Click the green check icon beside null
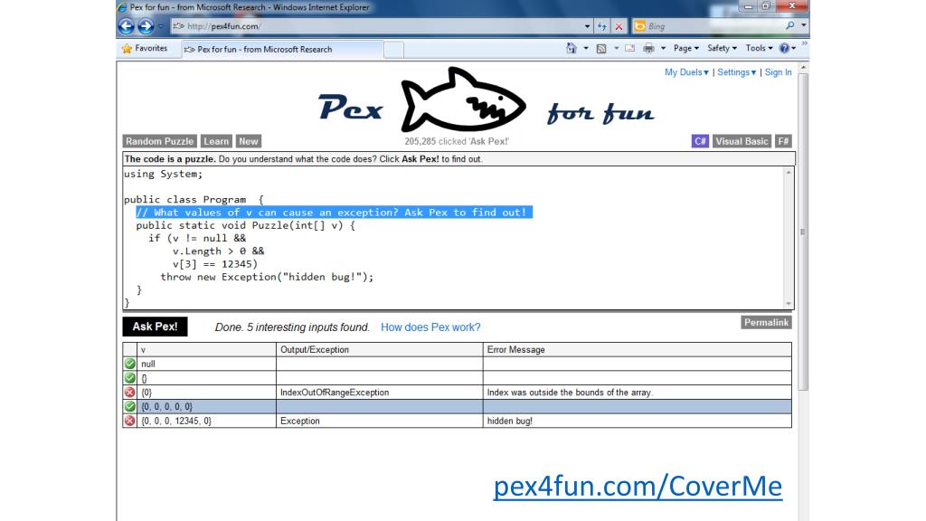Image resolution: width=926 pixels, height=521 pixels. 130,364
